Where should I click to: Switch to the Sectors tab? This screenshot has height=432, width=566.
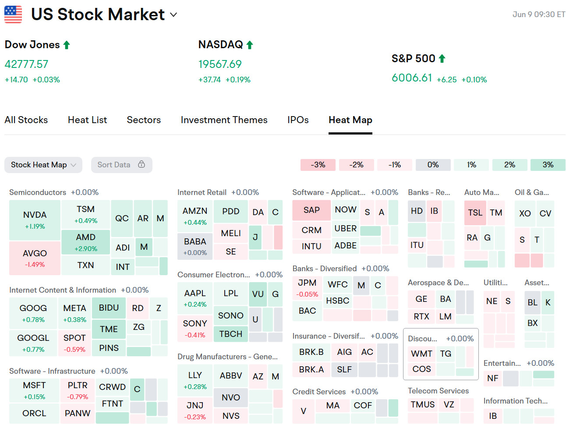pyautogui.click(x=144, y=120)
